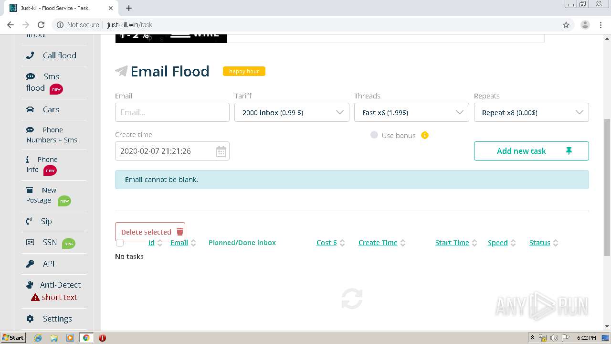Viewport: 611px width, 344px height.
Task: Click the info icon beside Phone Info
Action: tap(28, 159)
